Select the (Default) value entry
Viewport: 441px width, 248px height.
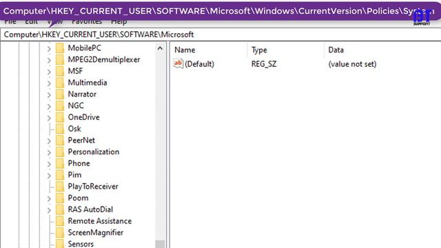tap(199, 64)
